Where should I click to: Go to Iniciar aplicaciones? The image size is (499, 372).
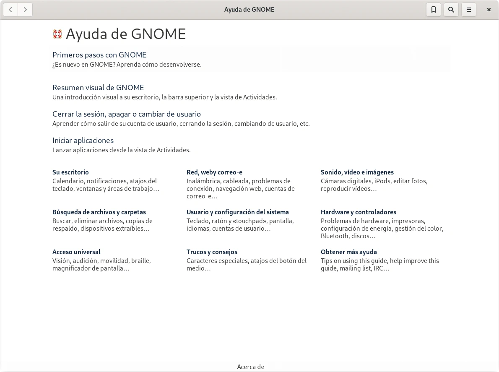(83, 140)
